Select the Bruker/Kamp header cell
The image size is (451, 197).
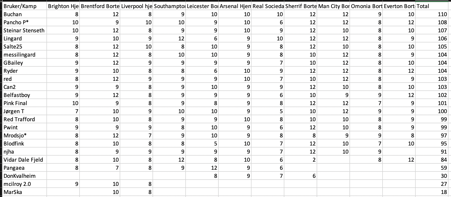pos(24,6)
